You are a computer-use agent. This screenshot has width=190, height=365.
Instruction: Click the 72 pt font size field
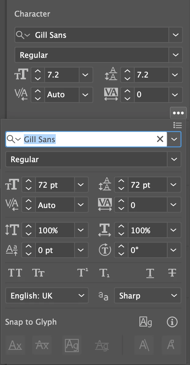click(x=55, y=185)
